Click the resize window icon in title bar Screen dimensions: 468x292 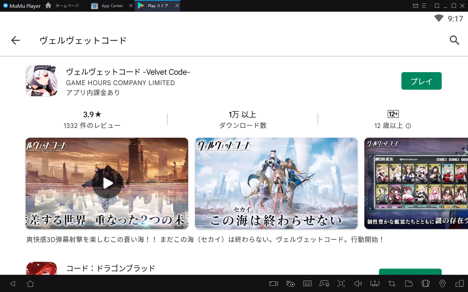click(437, 6)
